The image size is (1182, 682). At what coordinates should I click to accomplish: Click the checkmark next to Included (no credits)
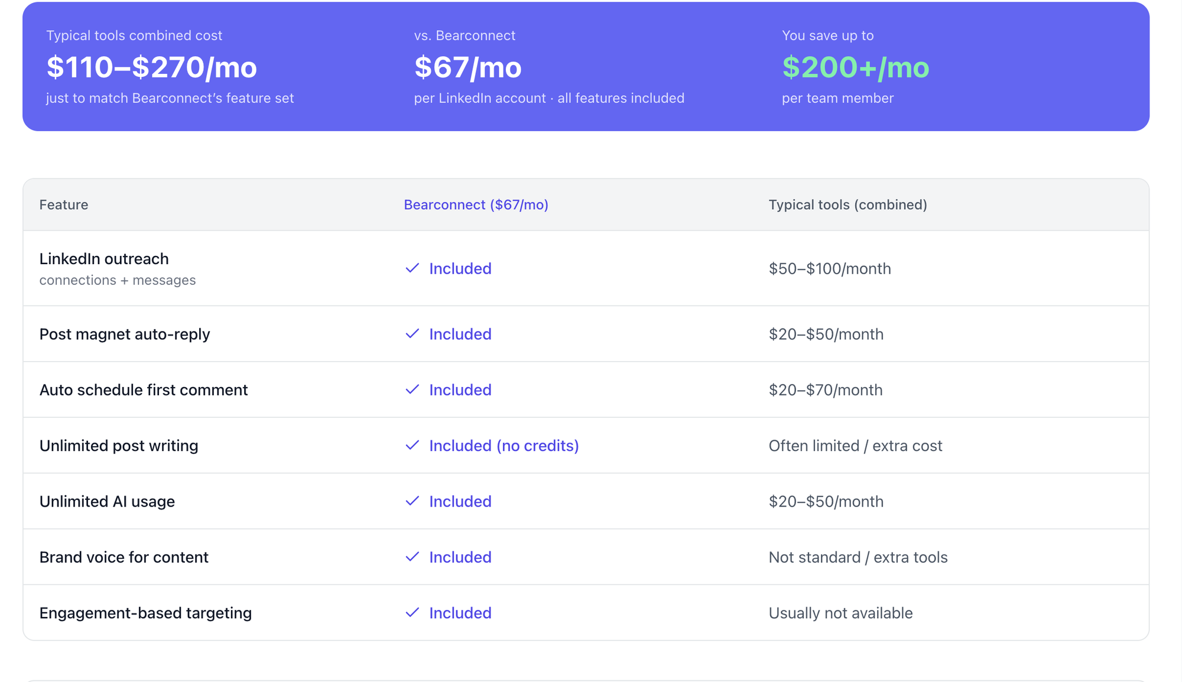click(x=412, y=445)
